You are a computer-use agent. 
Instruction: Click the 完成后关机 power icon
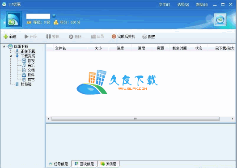[114, 36]
